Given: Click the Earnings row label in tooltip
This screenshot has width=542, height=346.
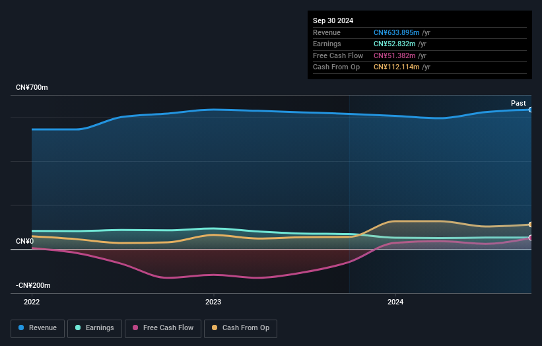Looking at the screenshot, I should [327, 44].
